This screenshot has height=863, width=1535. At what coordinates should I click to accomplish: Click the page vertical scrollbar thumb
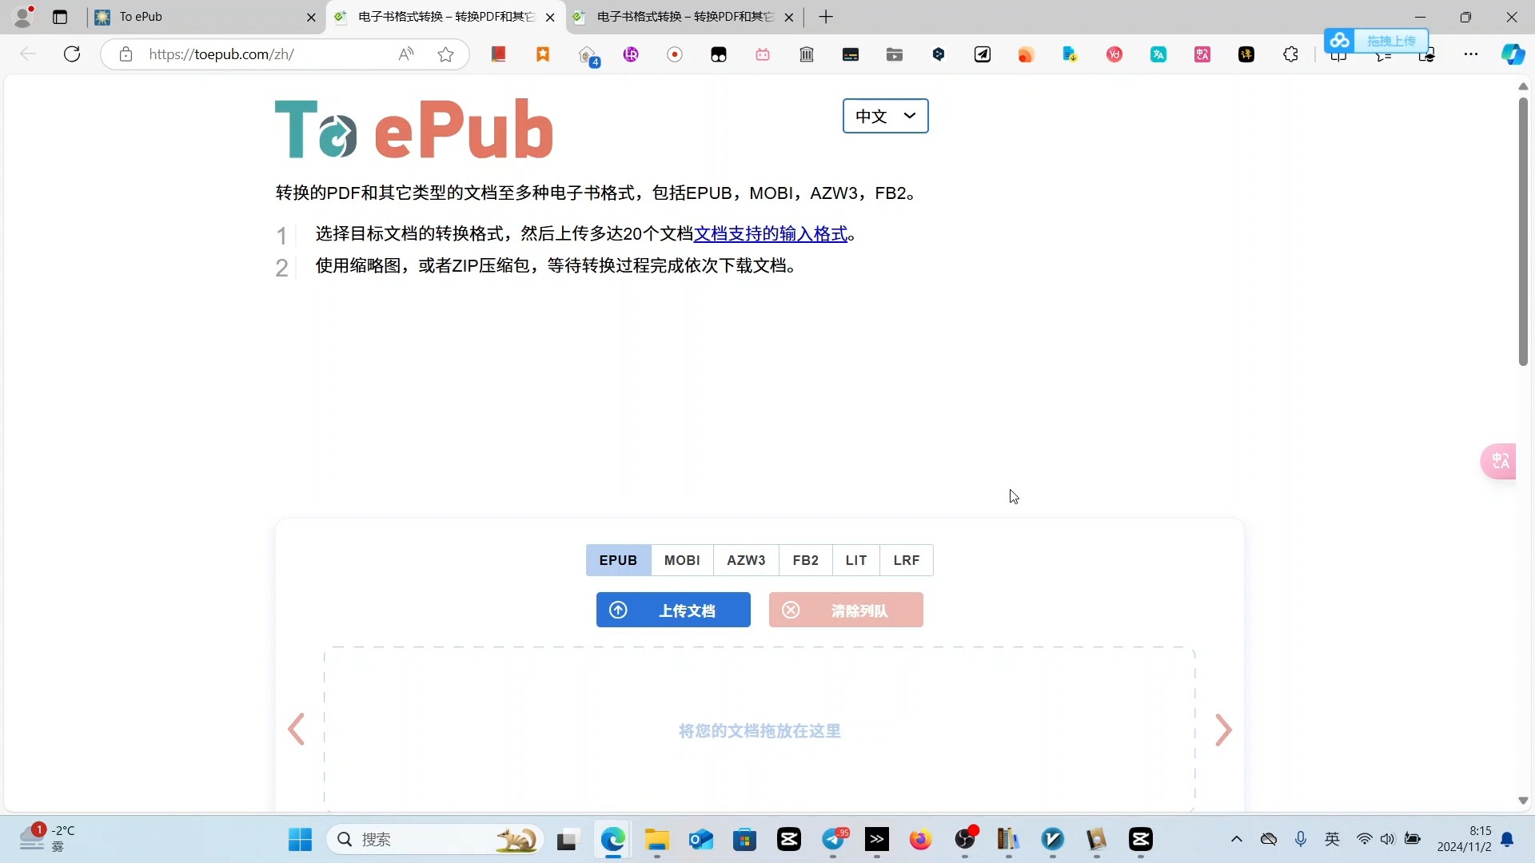tap(1523, 230)
